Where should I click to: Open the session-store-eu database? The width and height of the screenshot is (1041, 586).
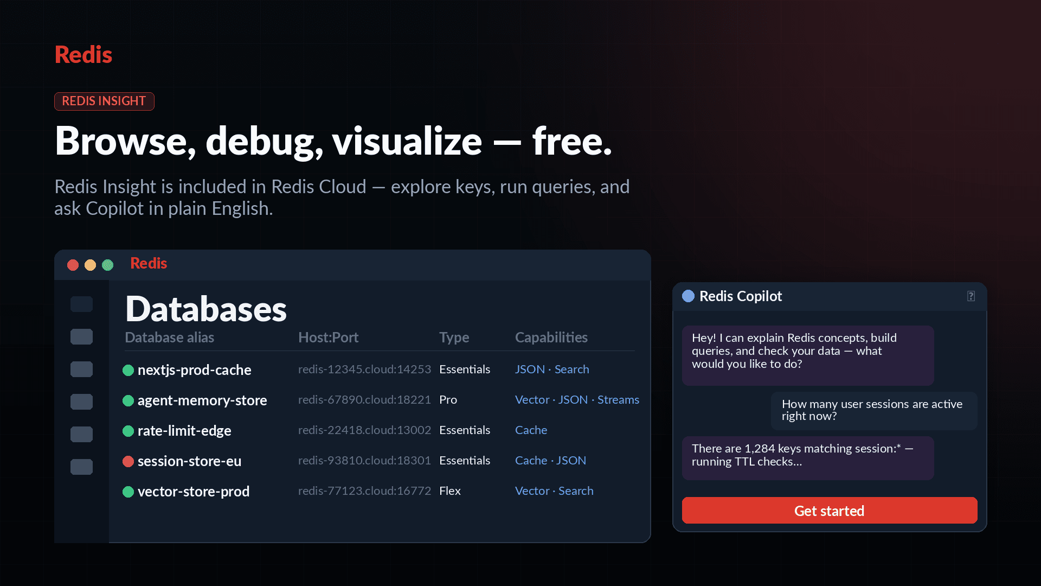(x=189, y=461)
